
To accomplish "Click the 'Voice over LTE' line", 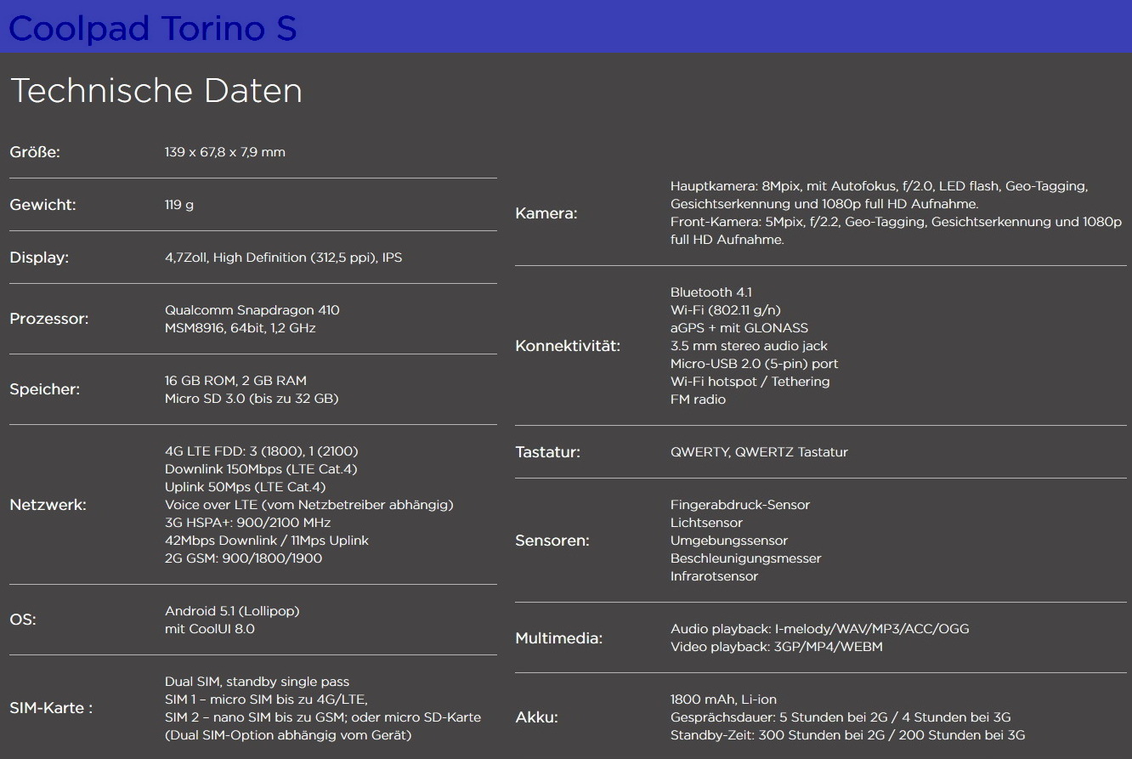I will point(309,505).
